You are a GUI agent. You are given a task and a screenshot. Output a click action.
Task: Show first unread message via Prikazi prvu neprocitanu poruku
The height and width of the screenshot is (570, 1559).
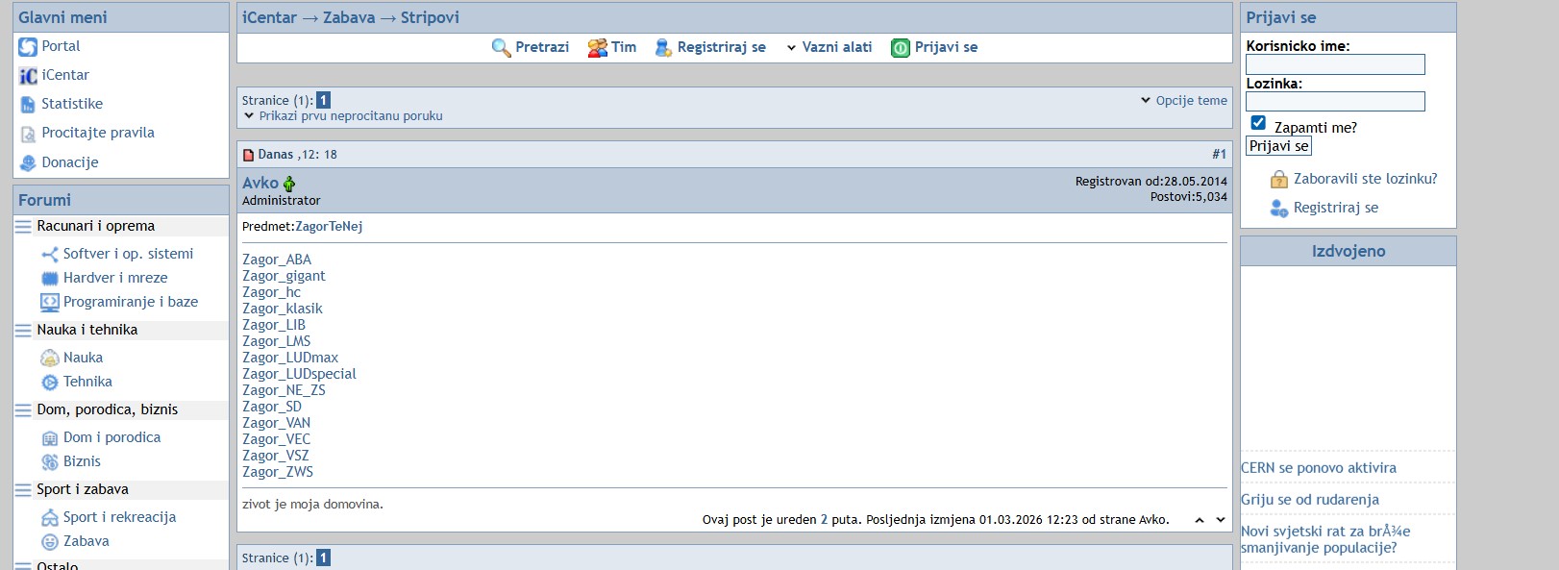(x=350, y=116)
